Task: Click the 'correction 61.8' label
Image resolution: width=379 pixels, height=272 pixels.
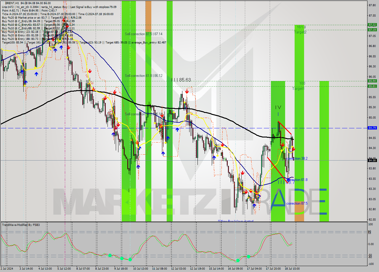Action: [x=297, y=180]
